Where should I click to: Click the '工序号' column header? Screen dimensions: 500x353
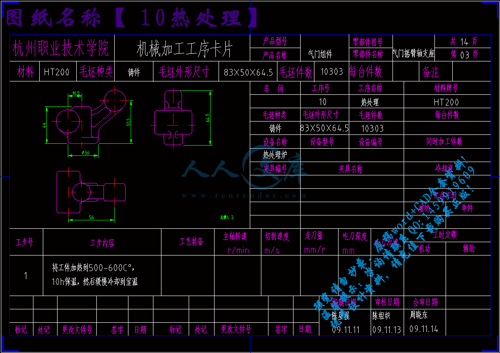321,88
